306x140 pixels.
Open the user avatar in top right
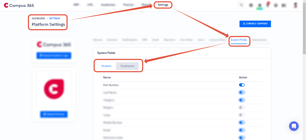295,5
